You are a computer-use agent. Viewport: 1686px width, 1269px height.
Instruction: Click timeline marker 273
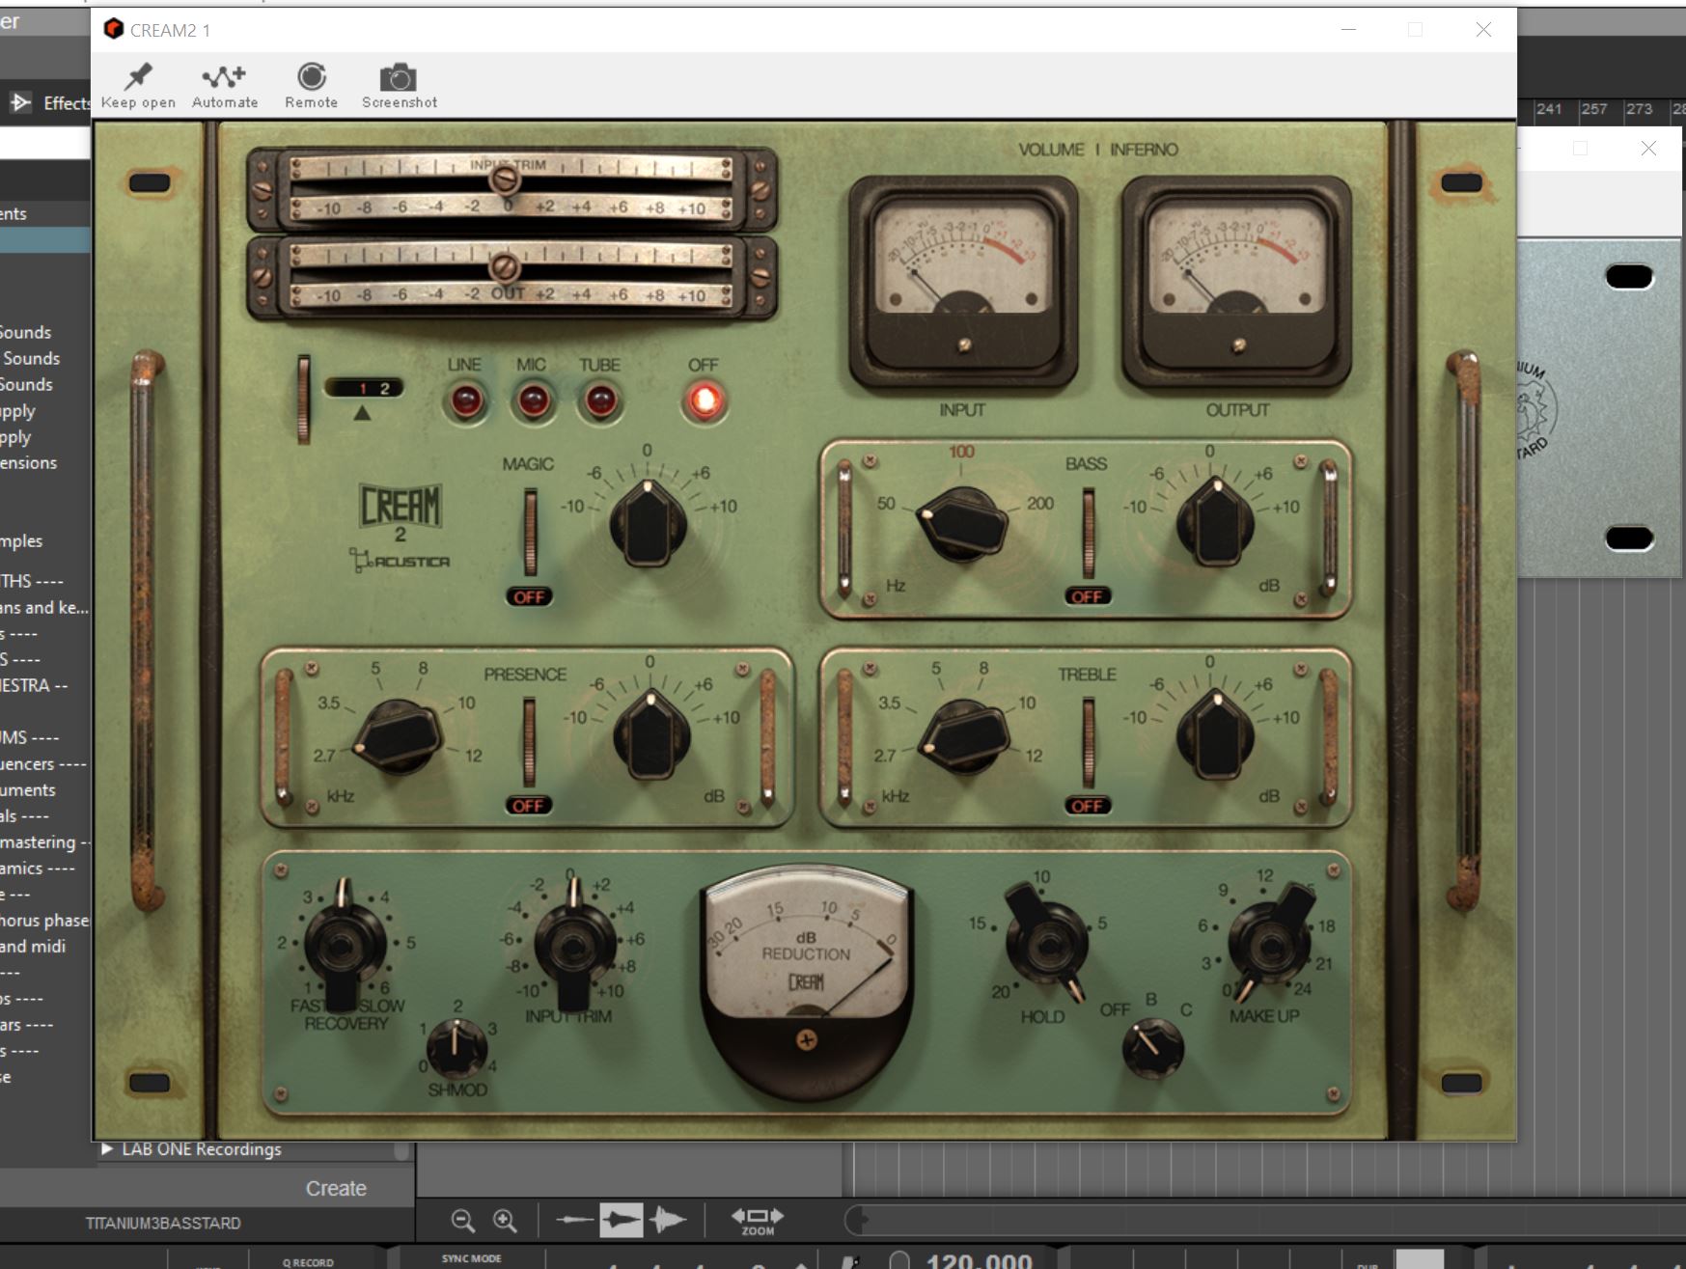point(1639,109)
